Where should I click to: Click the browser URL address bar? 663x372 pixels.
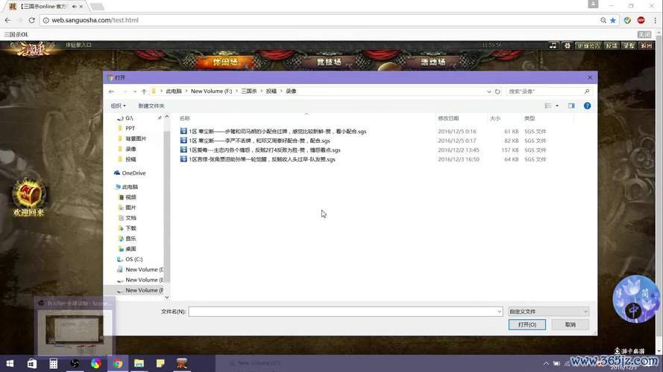(x=321, y=20)
